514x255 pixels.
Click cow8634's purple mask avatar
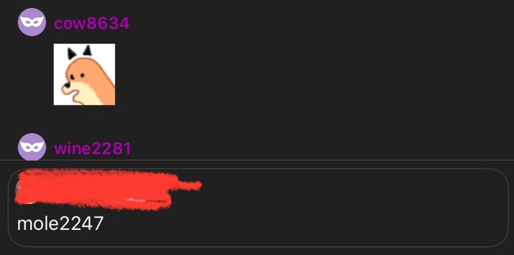coord(32,22)
